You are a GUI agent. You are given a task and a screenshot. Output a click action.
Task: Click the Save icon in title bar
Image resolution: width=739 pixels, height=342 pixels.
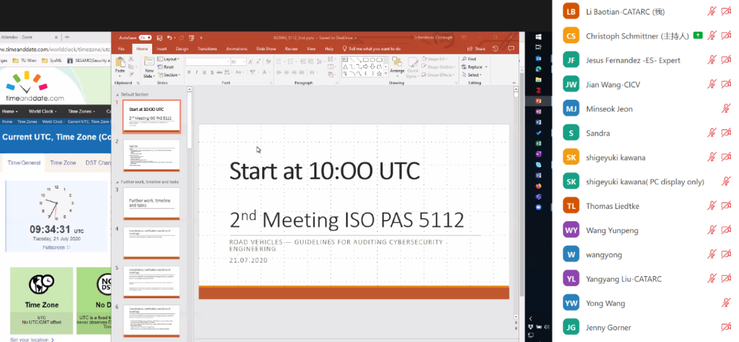click(160, 38)
